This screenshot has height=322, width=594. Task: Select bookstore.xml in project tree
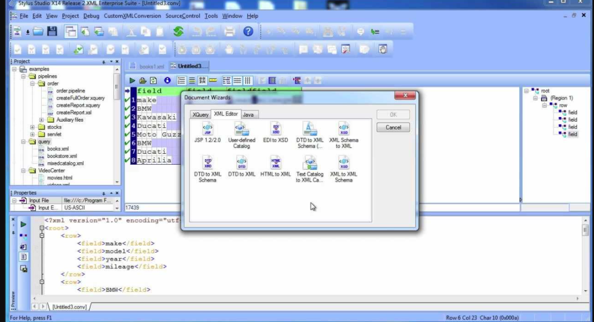[x=62, y=156]
